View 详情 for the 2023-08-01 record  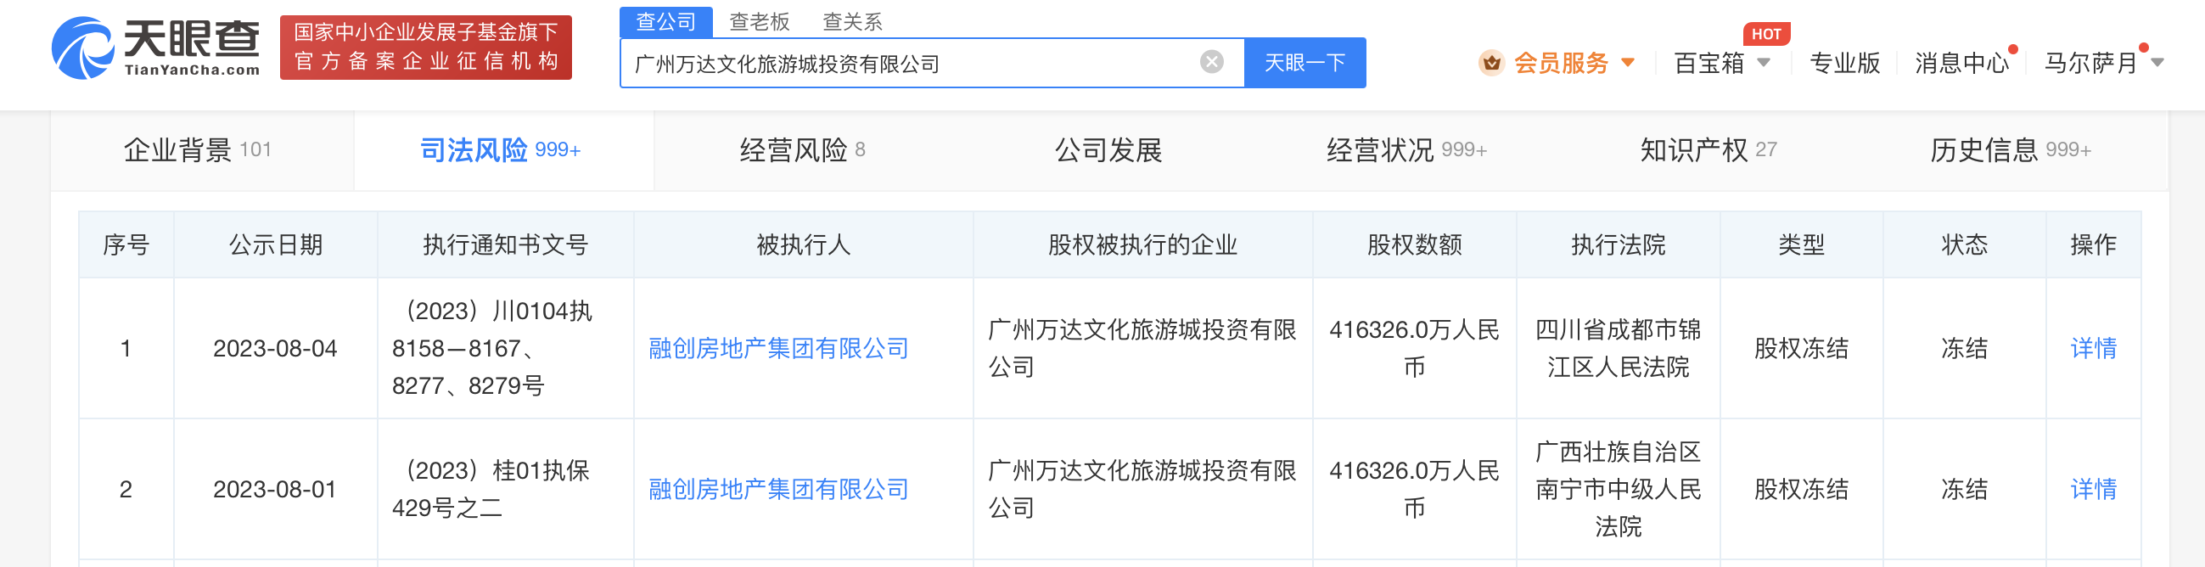click(x=2093, y=489)
